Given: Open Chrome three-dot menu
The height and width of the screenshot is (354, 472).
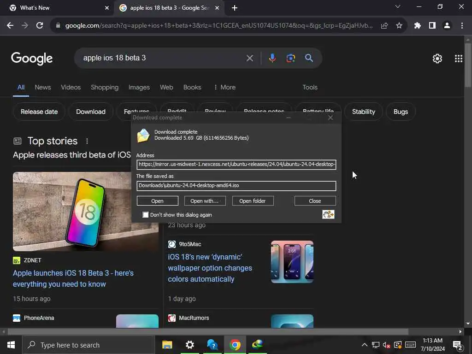Looking at the screenshot, I should [x=462, y=26].
